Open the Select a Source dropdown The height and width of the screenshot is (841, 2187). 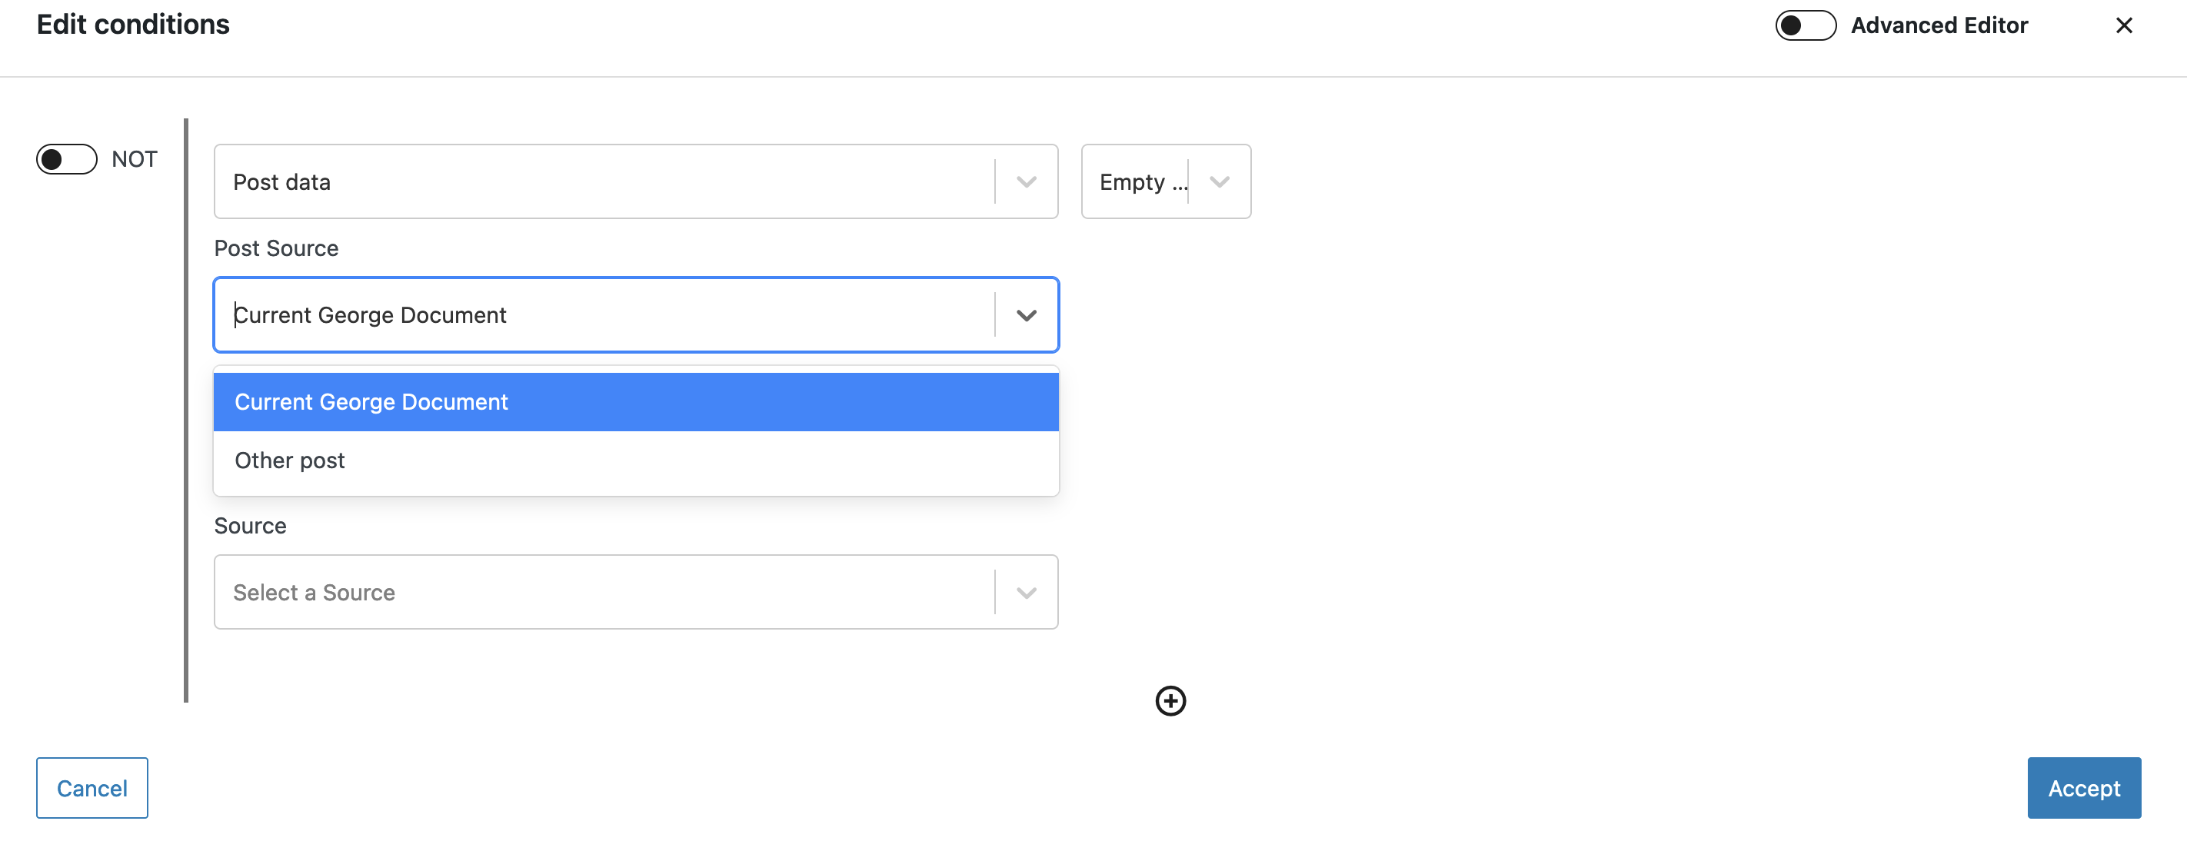[636, 593]
